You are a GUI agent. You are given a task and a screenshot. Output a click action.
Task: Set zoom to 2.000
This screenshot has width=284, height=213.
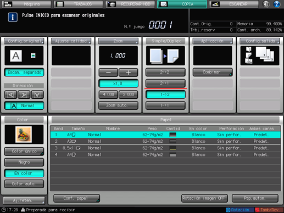pyautogui.click(x=128, y=94)
